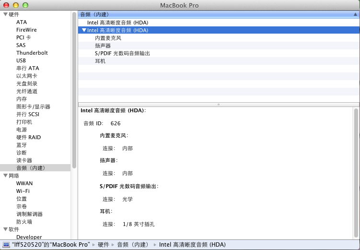360x250 pixels.
Task: Click 硬件 in the bottom path bar
Action: click(104, 245)
